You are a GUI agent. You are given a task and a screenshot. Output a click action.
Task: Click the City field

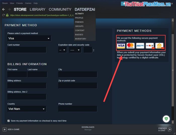tap(78, 74)
